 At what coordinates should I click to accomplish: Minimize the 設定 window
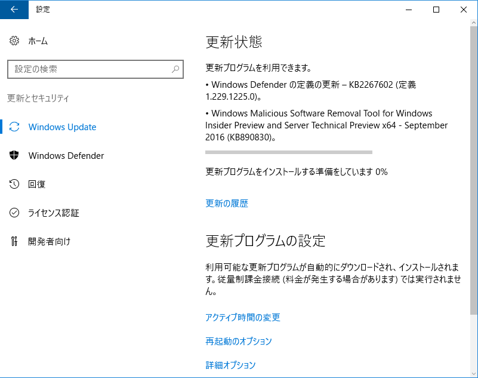point(409,10)
